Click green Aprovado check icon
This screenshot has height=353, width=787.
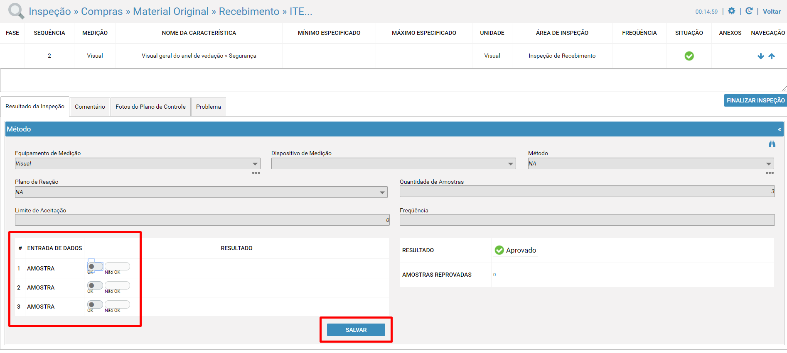coord(499,250)
